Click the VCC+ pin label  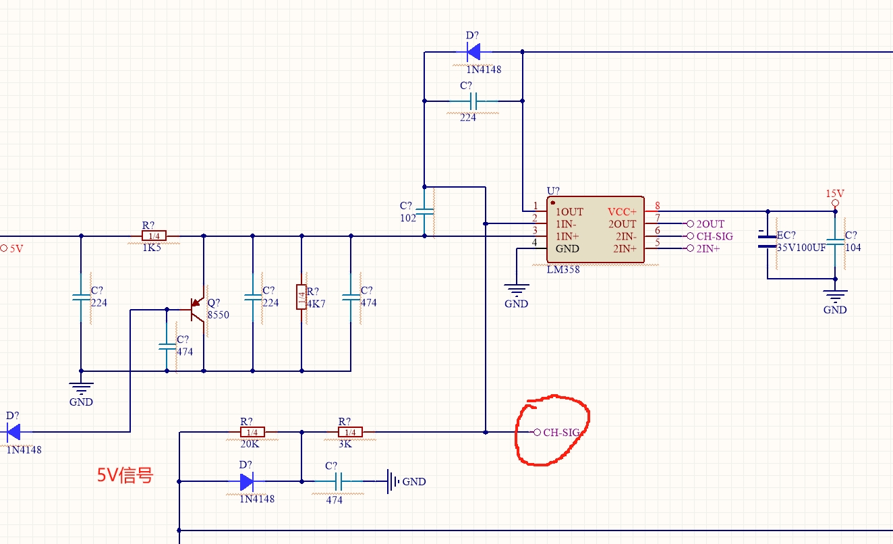click(622, 211)
